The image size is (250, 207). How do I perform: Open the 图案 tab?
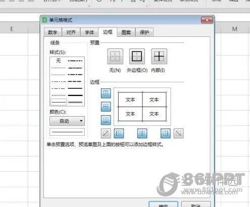coord(126,32)
